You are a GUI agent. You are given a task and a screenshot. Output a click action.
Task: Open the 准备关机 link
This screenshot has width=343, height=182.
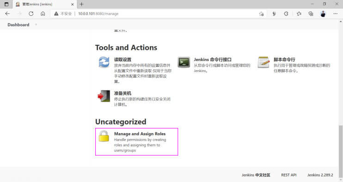pos(122,93)
